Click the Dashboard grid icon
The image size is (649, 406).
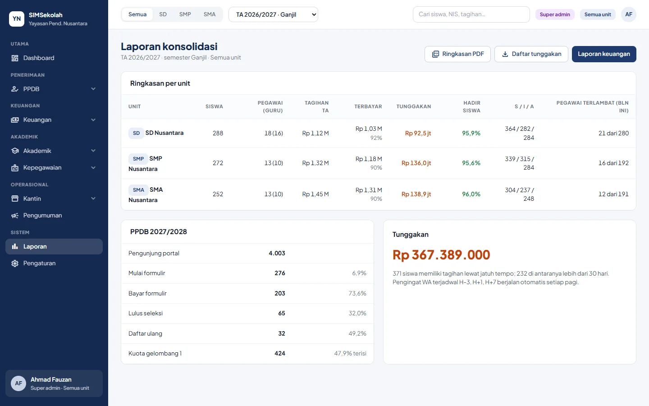(15, 58)
